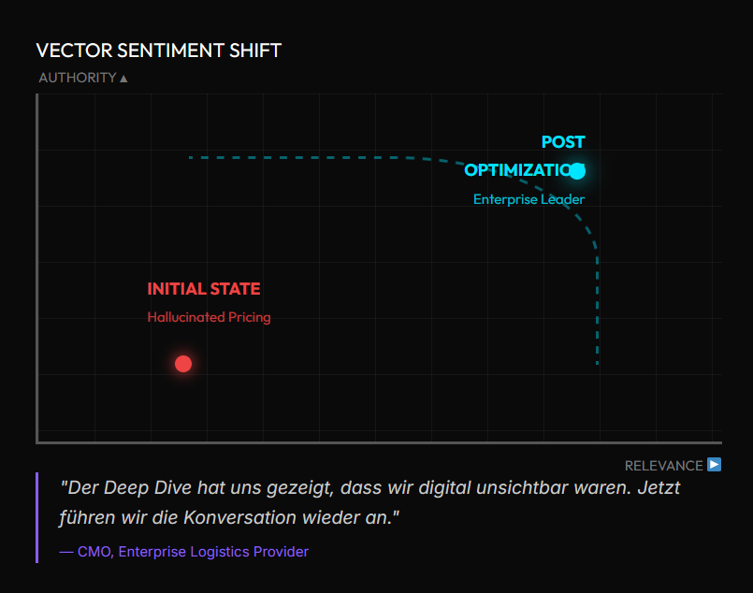Click the Enterprise Leader caption
Viewport: 753px width, 593px height.
coord(529,199)
